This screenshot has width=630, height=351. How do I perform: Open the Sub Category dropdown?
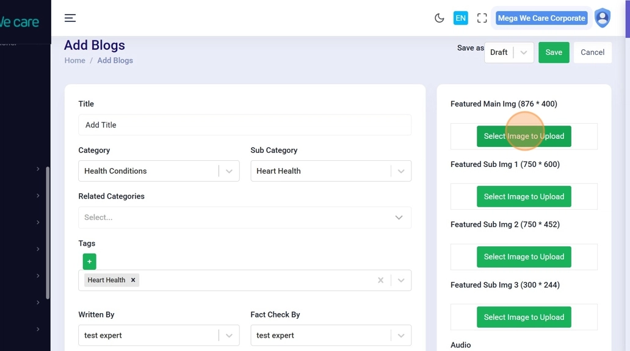click(x=400, y=171)
